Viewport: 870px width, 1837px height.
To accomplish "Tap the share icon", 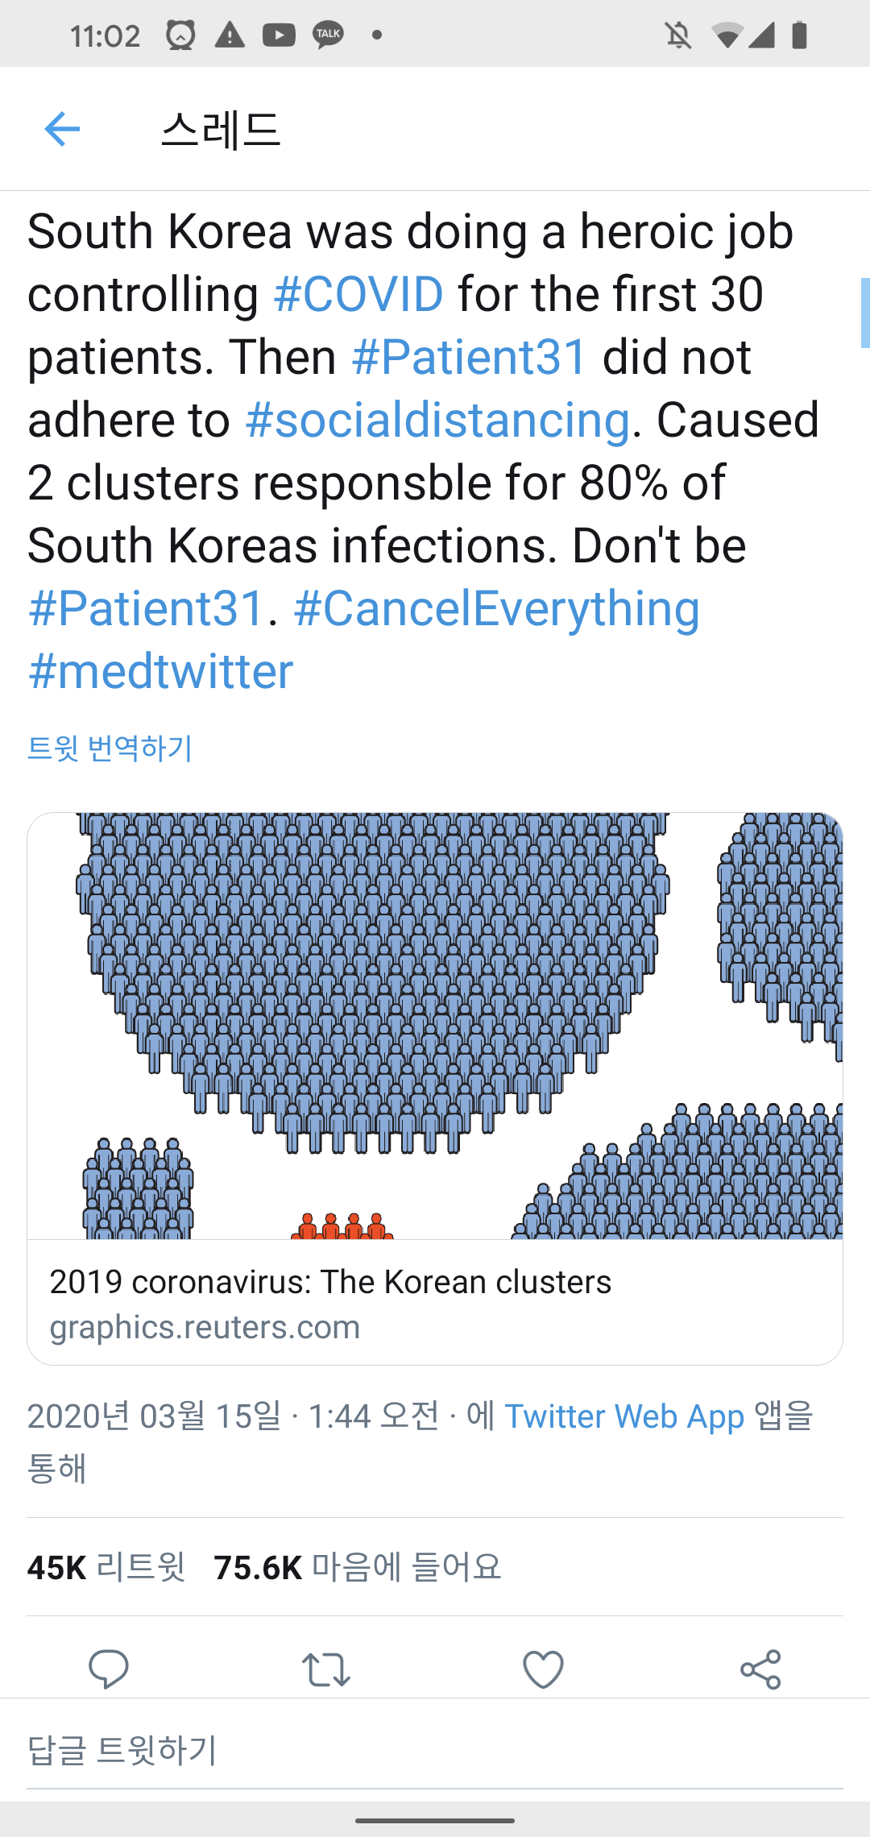I will (x=760, y=1669).
